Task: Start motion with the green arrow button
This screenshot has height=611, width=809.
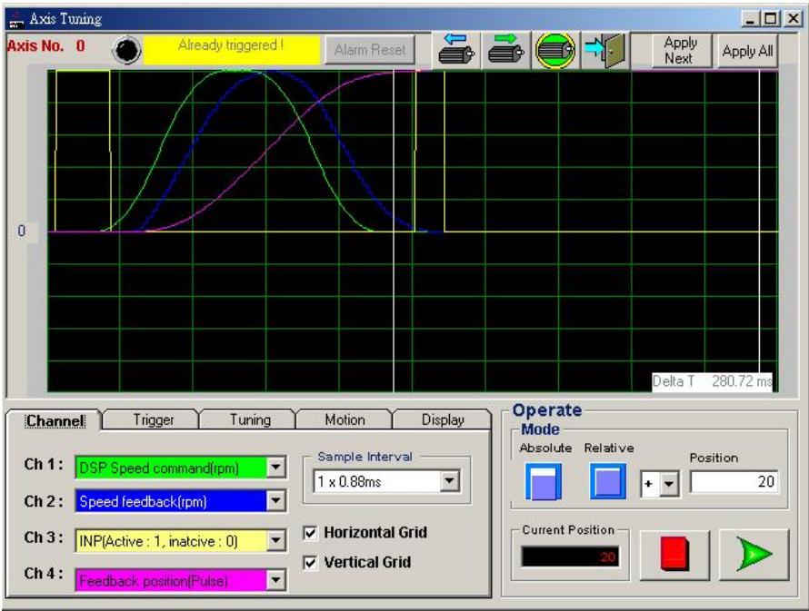Action: (x=754, y=555)
